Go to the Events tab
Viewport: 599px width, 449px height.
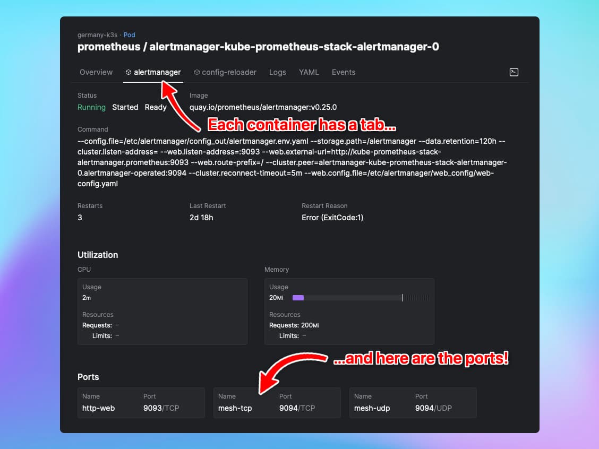tap(344, 72)
